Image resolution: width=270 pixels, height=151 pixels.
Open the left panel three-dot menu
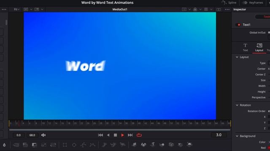click(x=4, y=9)
